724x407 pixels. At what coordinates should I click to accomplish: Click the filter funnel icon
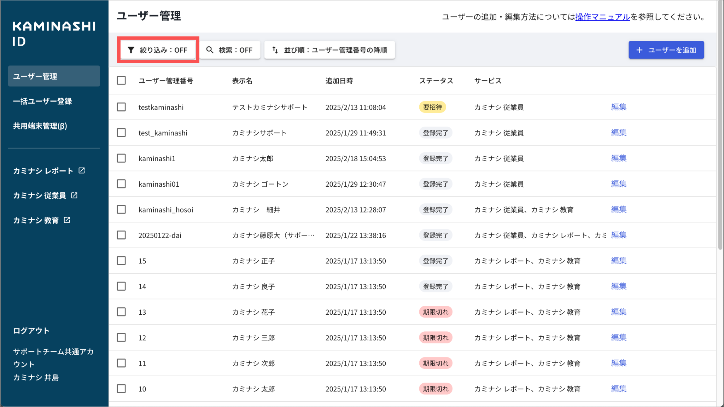[131, 50]
